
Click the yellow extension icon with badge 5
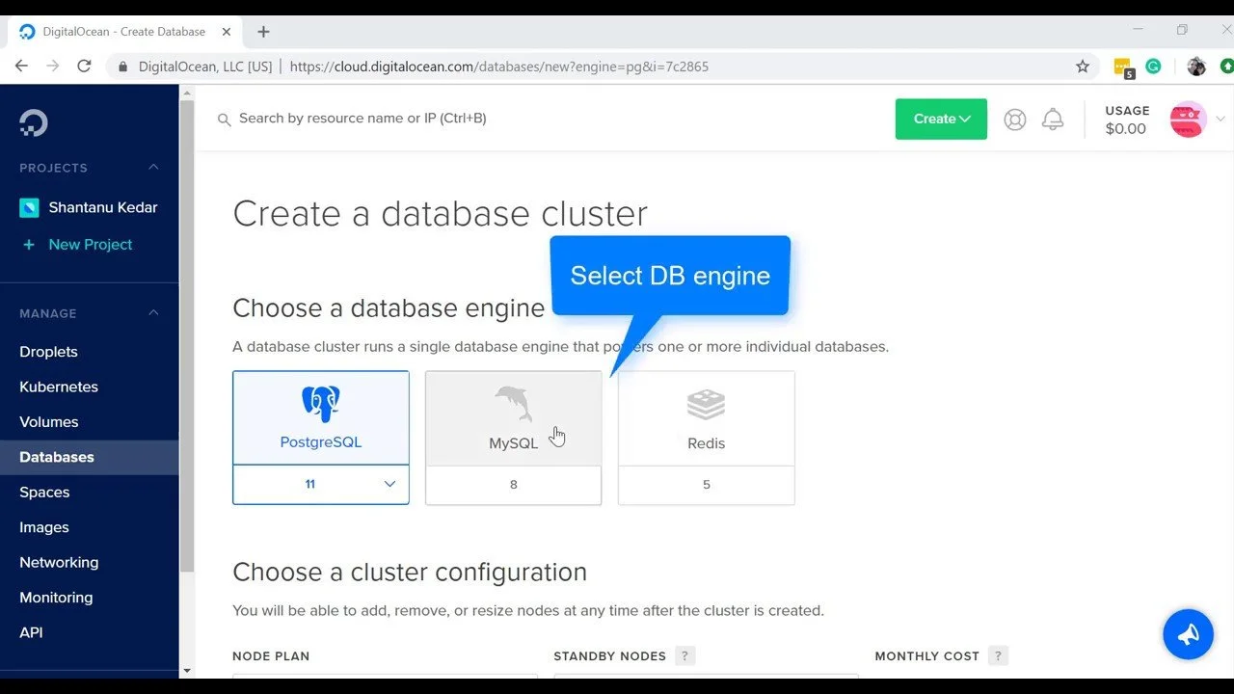point(1123,67)
